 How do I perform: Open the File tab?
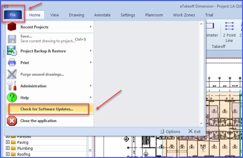pos(13,15)
